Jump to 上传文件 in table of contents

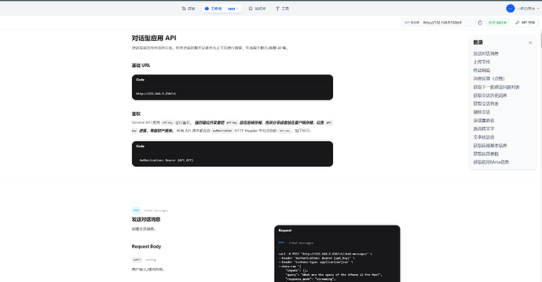pos(482,62)
